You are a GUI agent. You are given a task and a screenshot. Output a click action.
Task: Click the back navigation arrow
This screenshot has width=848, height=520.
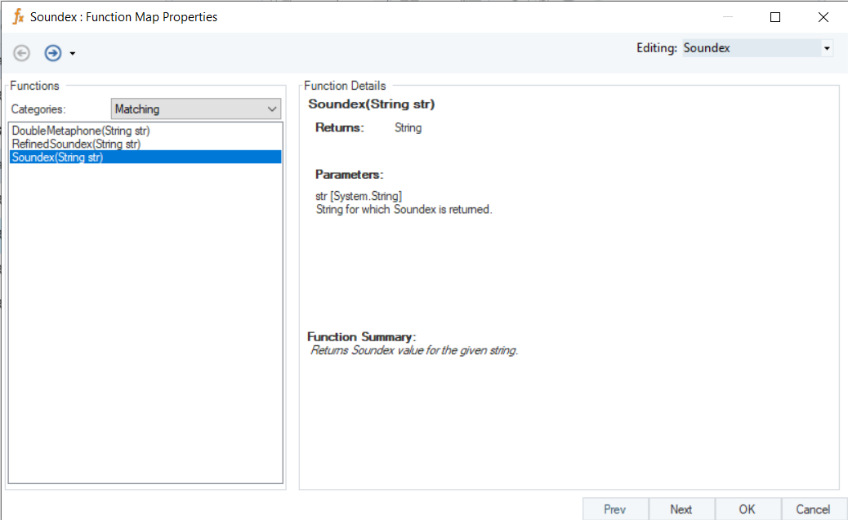point(22,53)
